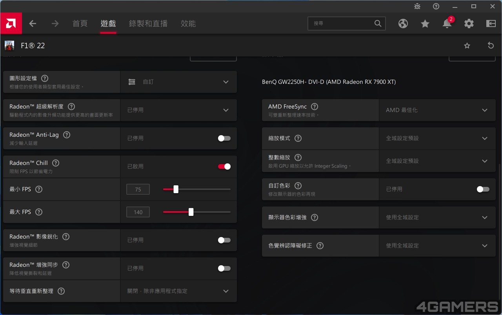Expand Radeon 超級解析度 dropdown
502x315 pixels.
(x=178, y=110)
